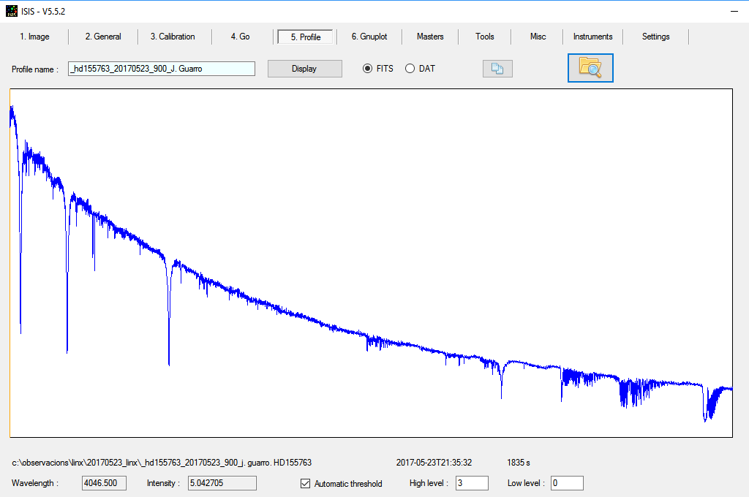The height and width of the screenshot is (497, 749).
Task: Open the Misc tab
Action: click(x=538, y=37)
